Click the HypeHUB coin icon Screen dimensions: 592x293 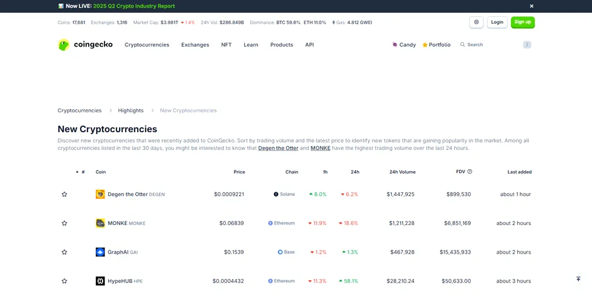(x=100, y=281)
